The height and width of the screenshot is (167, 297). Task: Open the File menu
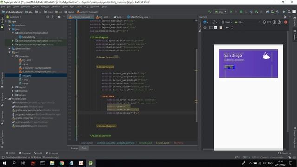click(3, 6)
